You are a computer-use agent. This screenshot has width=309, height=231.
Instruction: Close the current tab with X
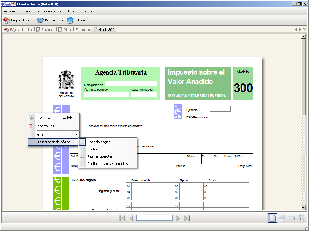(x=304, y=29)
